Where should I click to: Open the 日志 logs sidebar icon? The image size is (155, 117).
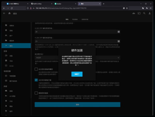click(6, 101)
